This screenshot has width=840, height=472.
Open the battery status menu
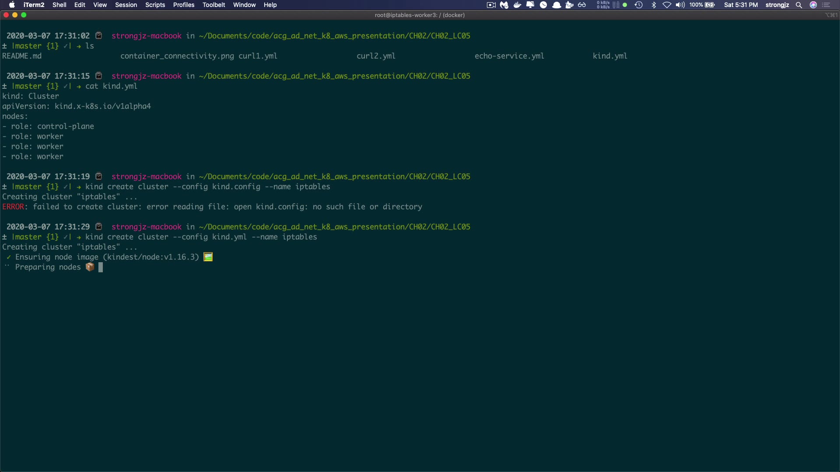pyautogui.click(x=710, y=5)
